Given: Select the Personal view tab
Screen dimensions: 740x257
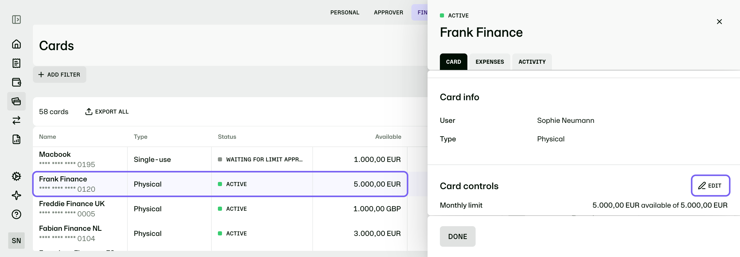Looking at the screenshot, I should [x=345, y=12].
